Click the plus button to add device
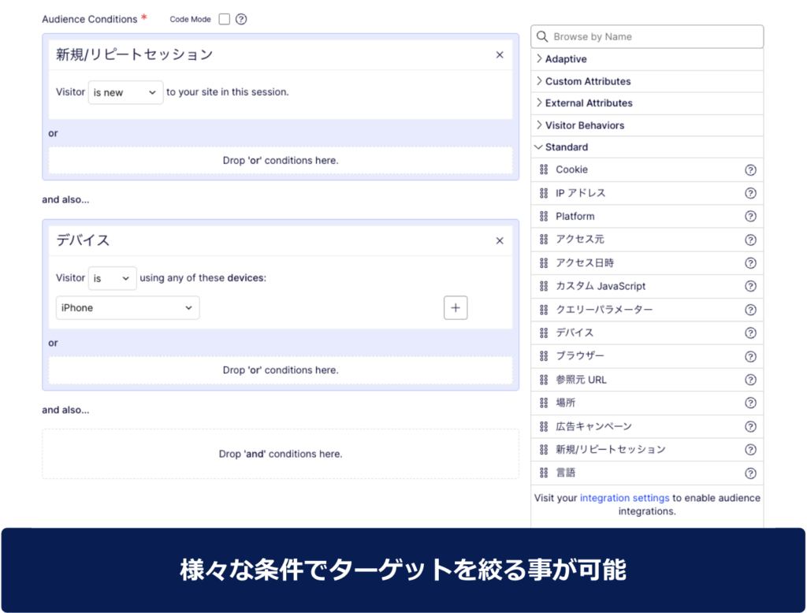The width and height of the screenshot is (807, 613). point(456,308)
